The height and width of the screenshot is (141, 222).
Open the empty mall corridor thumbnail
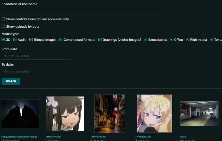(199, 114)
